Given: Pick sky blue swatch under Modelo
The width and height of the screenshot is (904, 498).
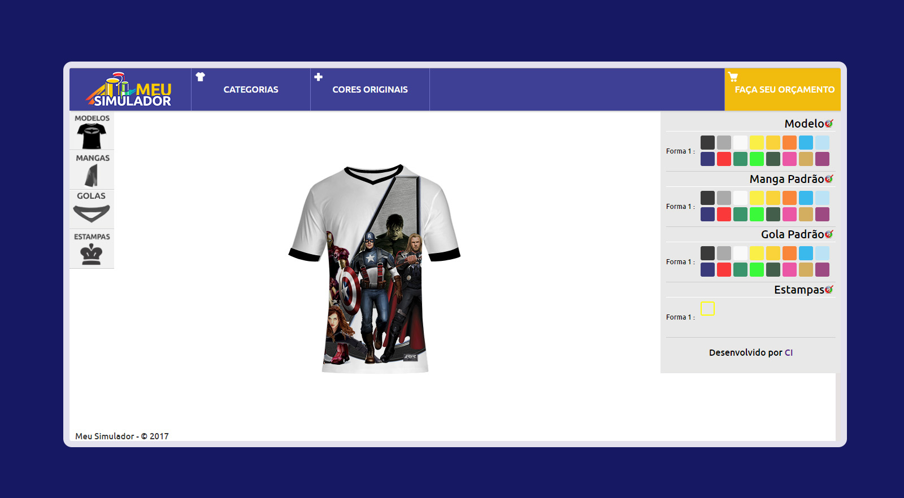Looking at the screenshot, I should [806, 142].
